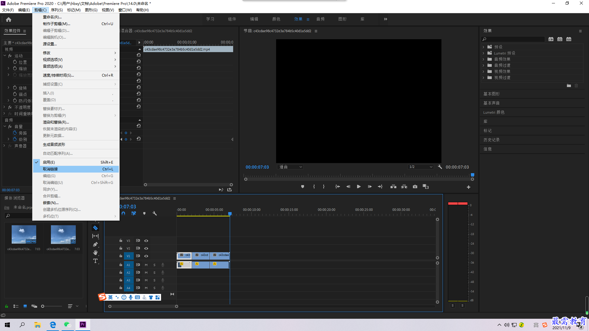The image size is (589, 331).
Task: Add marker in the timeline header
Action: tap(144, 213)
